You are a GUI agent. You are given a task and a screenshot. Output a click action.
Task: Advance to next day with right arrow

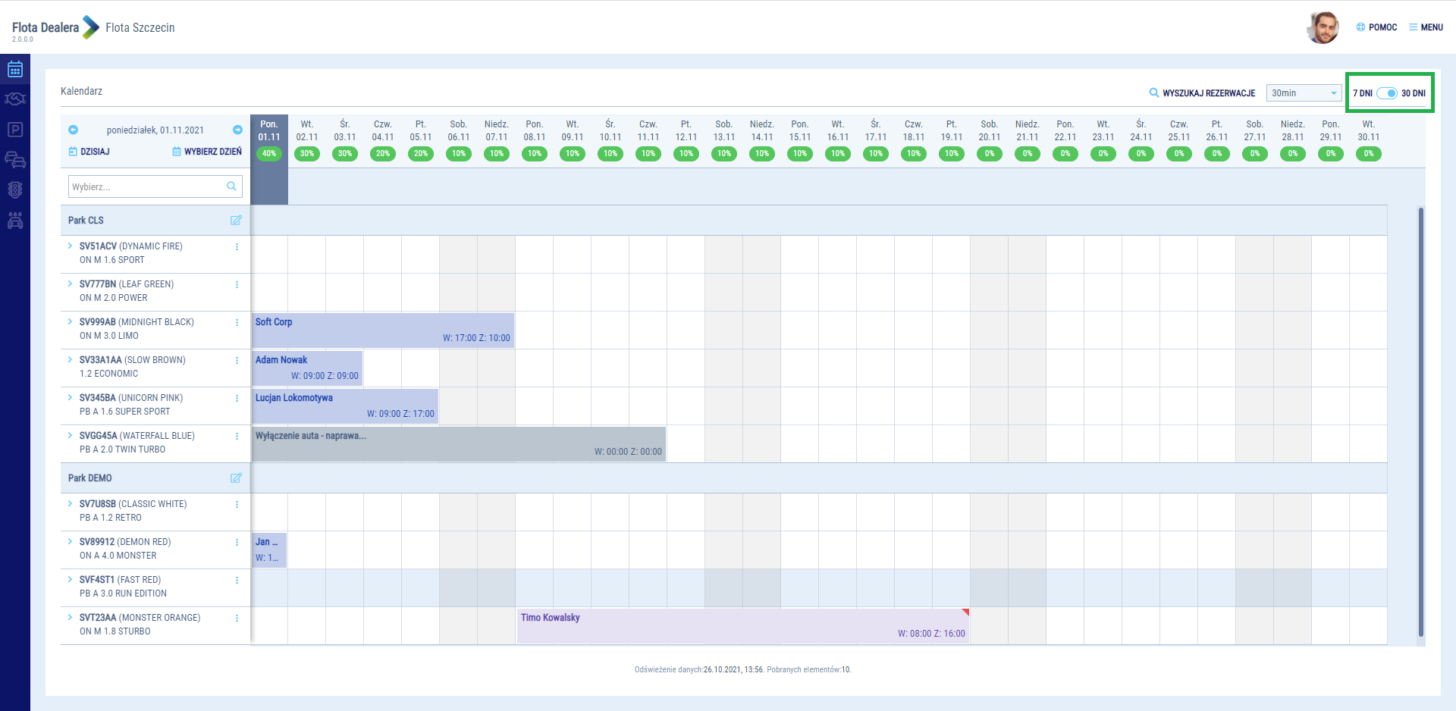point(237,130)
